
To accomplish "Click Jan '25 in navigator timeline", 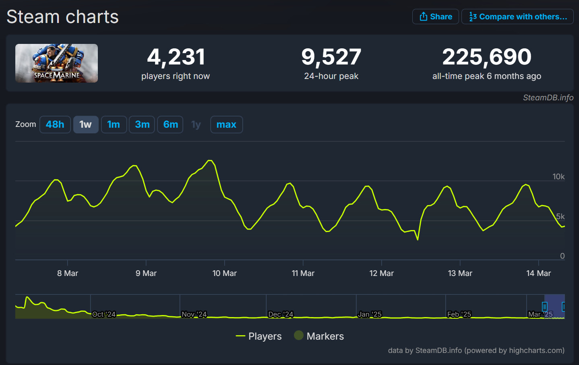I will (x=370, y=314).
